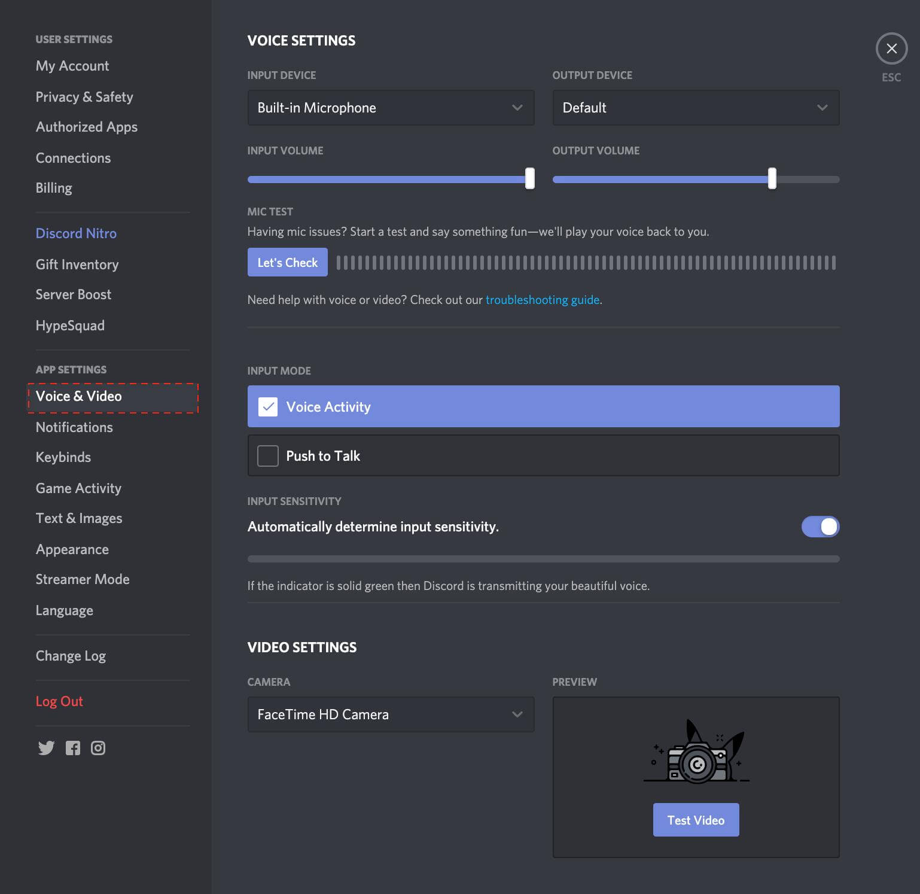The image size is (920, 894).
Task: Open the Input Device dropdown
Action: (x=390, y=108)
